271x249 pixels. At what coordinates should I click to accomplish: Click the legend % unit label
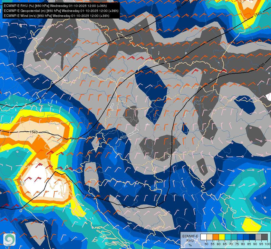click(190, 245)
